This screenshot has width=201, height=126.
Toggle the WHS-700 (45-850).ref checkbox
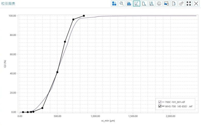pyautogui.click(x=160, y=106)
